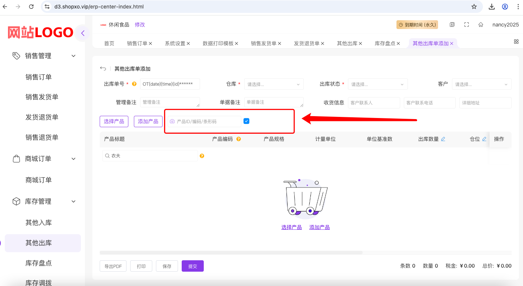Open 销售订单 in sidebar menu
Viewport: 523px width, 286px height.
(39, 77)
